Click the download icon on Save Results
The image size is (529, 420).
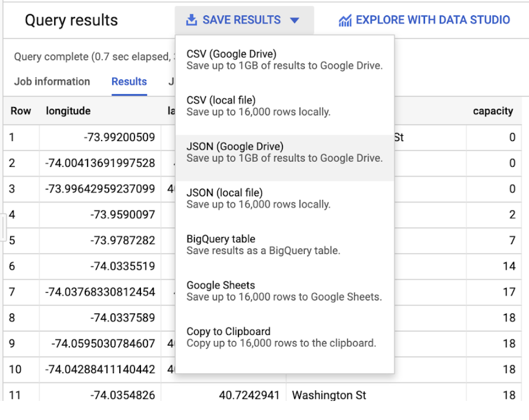pyautogui.click(x=191, y=20)
